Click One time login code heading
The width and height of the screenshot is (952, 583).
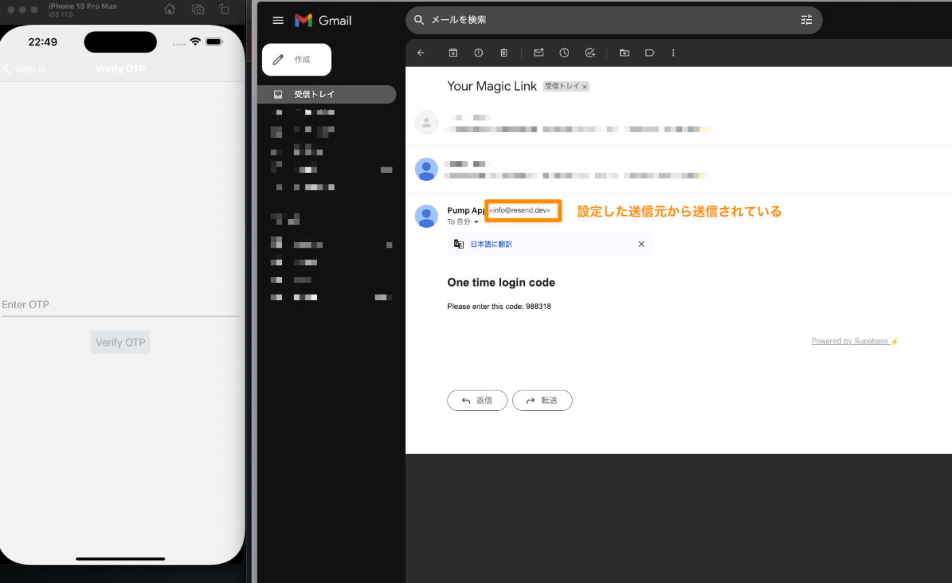[x=501, y=282]
